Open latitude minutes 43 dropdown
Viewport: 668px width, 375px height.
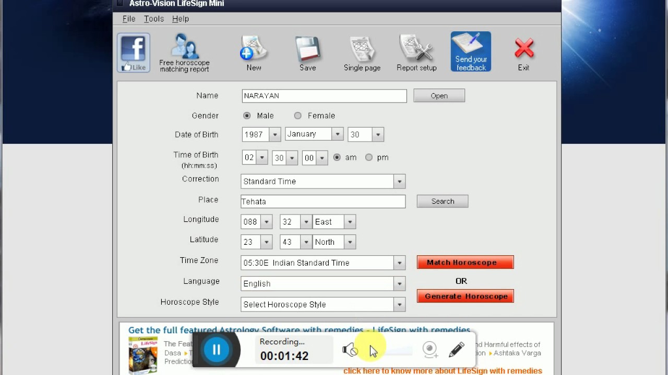pos(306,242)
